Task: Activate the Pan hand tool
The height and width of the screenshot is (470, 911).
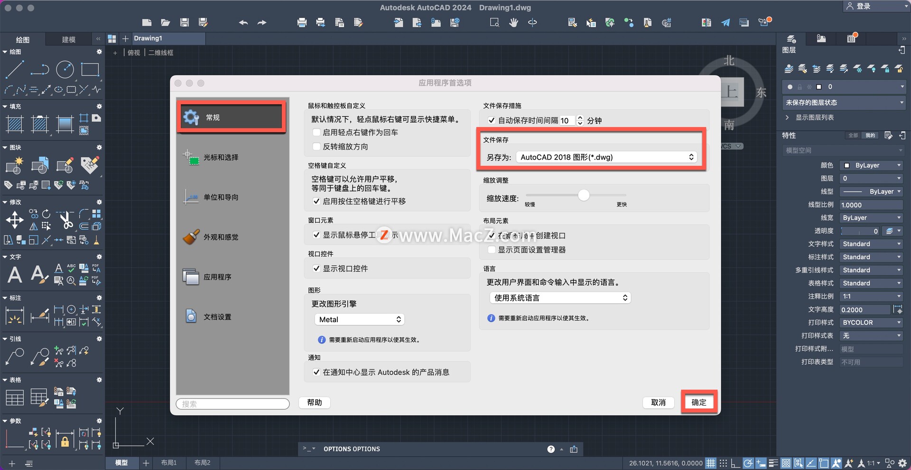Action: coord(513,22)
